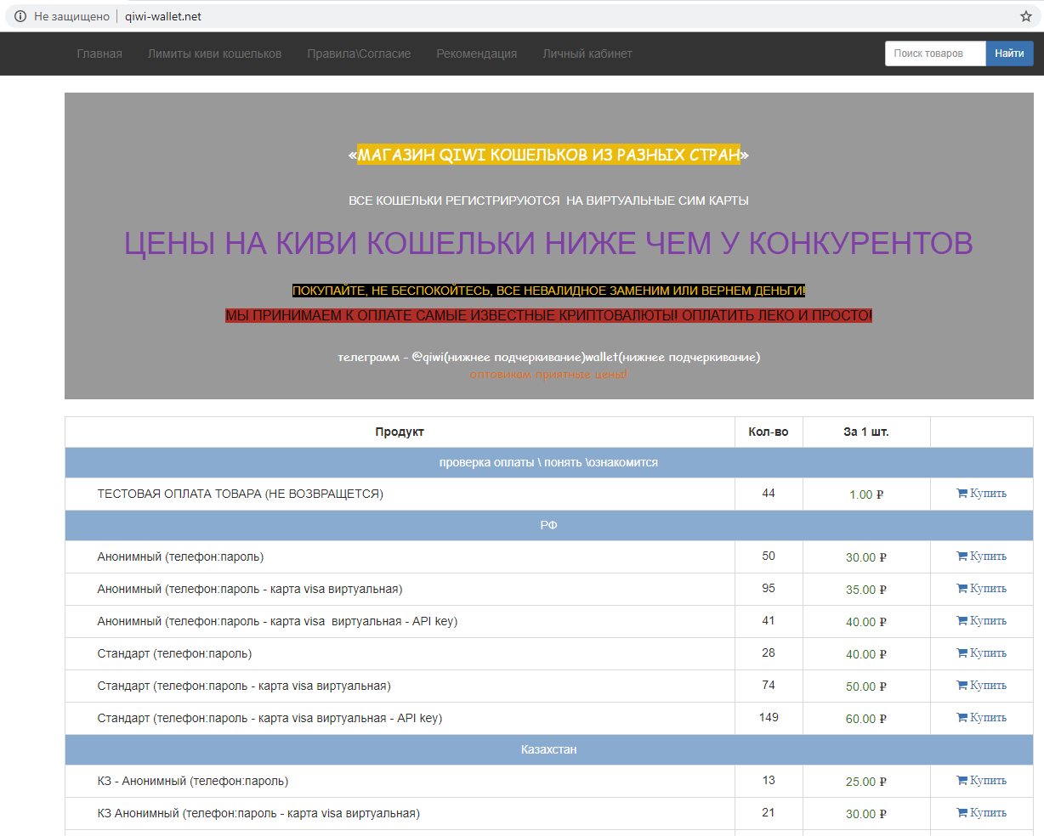Click the store title МАГАЗИН QIWI КОШЕЛЬКОВ ИЗ РАЗНЫХ СТРАН
Image resolution: width=1044 pixels, height=836 pixels.
pyautogui.click(x=548, y=155)
